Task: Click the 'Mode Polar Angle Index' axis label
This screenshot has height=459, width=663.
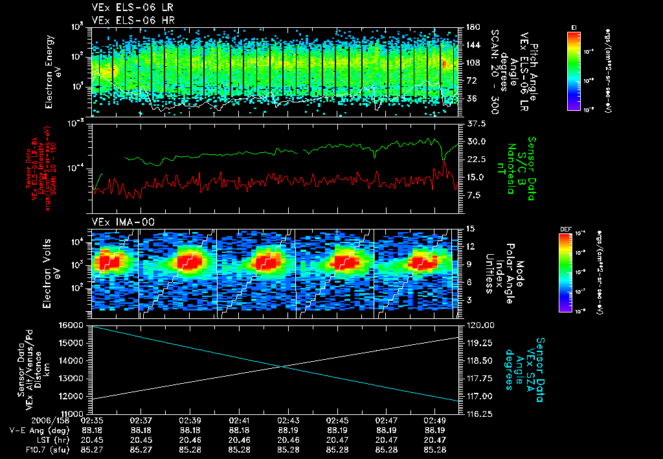Action: [505, 274]
